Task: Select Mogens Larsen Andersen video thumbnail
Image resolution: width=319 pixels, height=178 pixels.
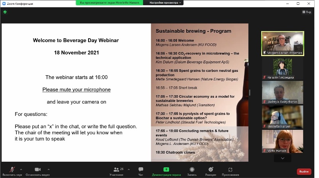Action: (x=283, y=43)
